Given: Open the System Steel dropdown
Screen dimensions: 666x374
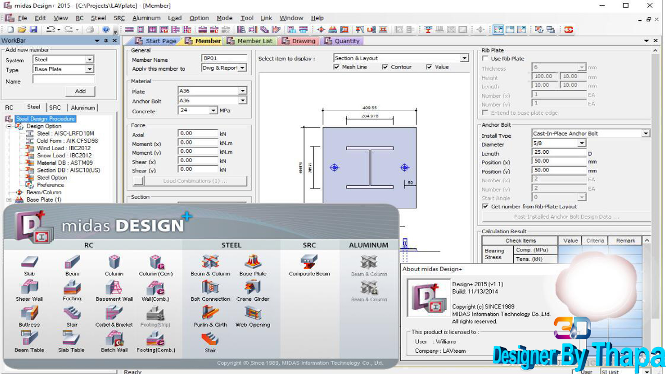Looking at the screenshot, I should (x=89, y=60).
